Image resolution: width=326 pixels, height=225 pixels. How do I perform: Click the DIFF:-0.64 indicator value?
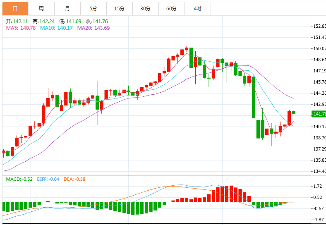(x=48, y=179)
